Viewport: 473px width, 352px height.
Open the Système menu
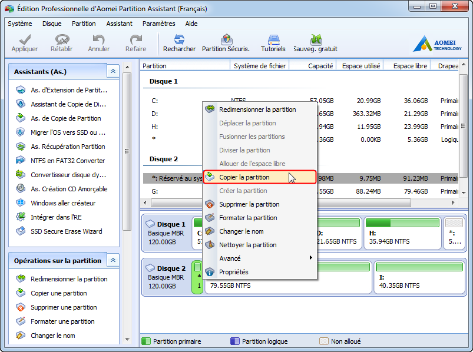point(20,24)
